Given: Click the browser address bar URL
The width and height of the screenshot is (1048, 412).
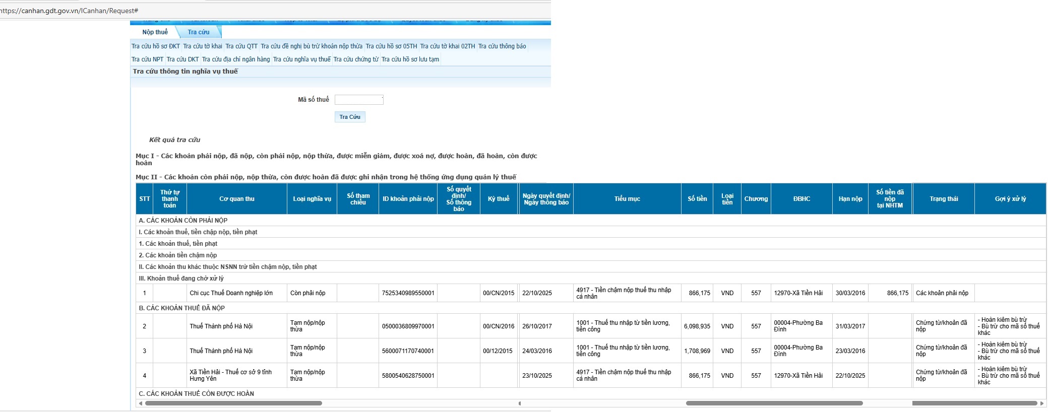Looking at the screenshot, I should click(71, 11).
